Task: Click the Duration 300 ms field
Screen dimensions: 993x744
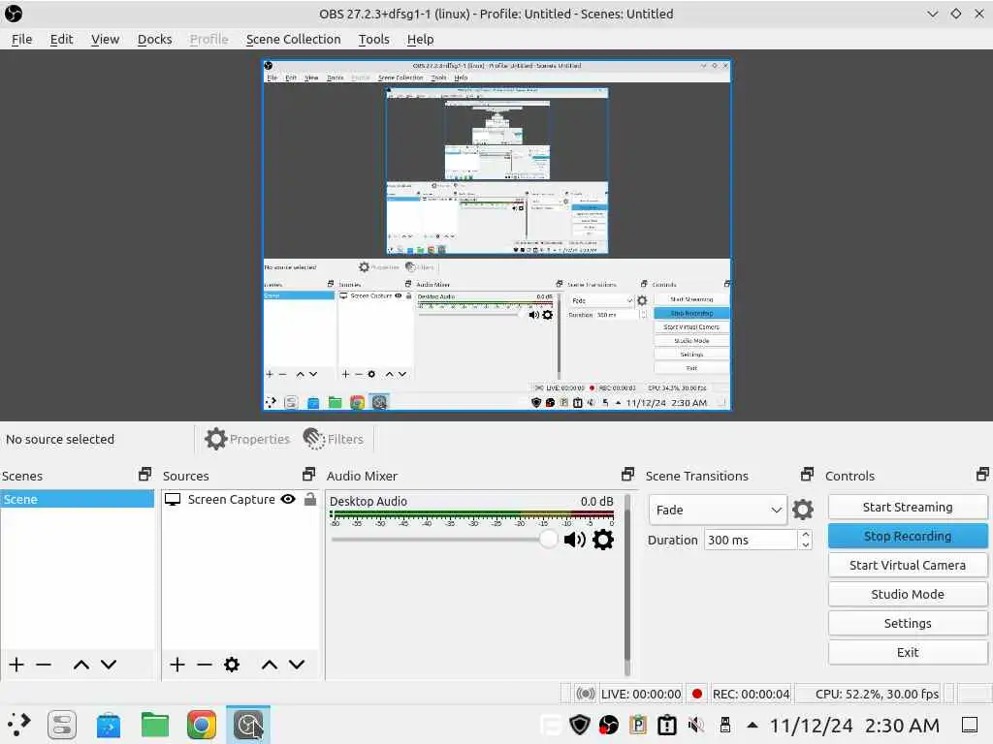Action: 751,540
